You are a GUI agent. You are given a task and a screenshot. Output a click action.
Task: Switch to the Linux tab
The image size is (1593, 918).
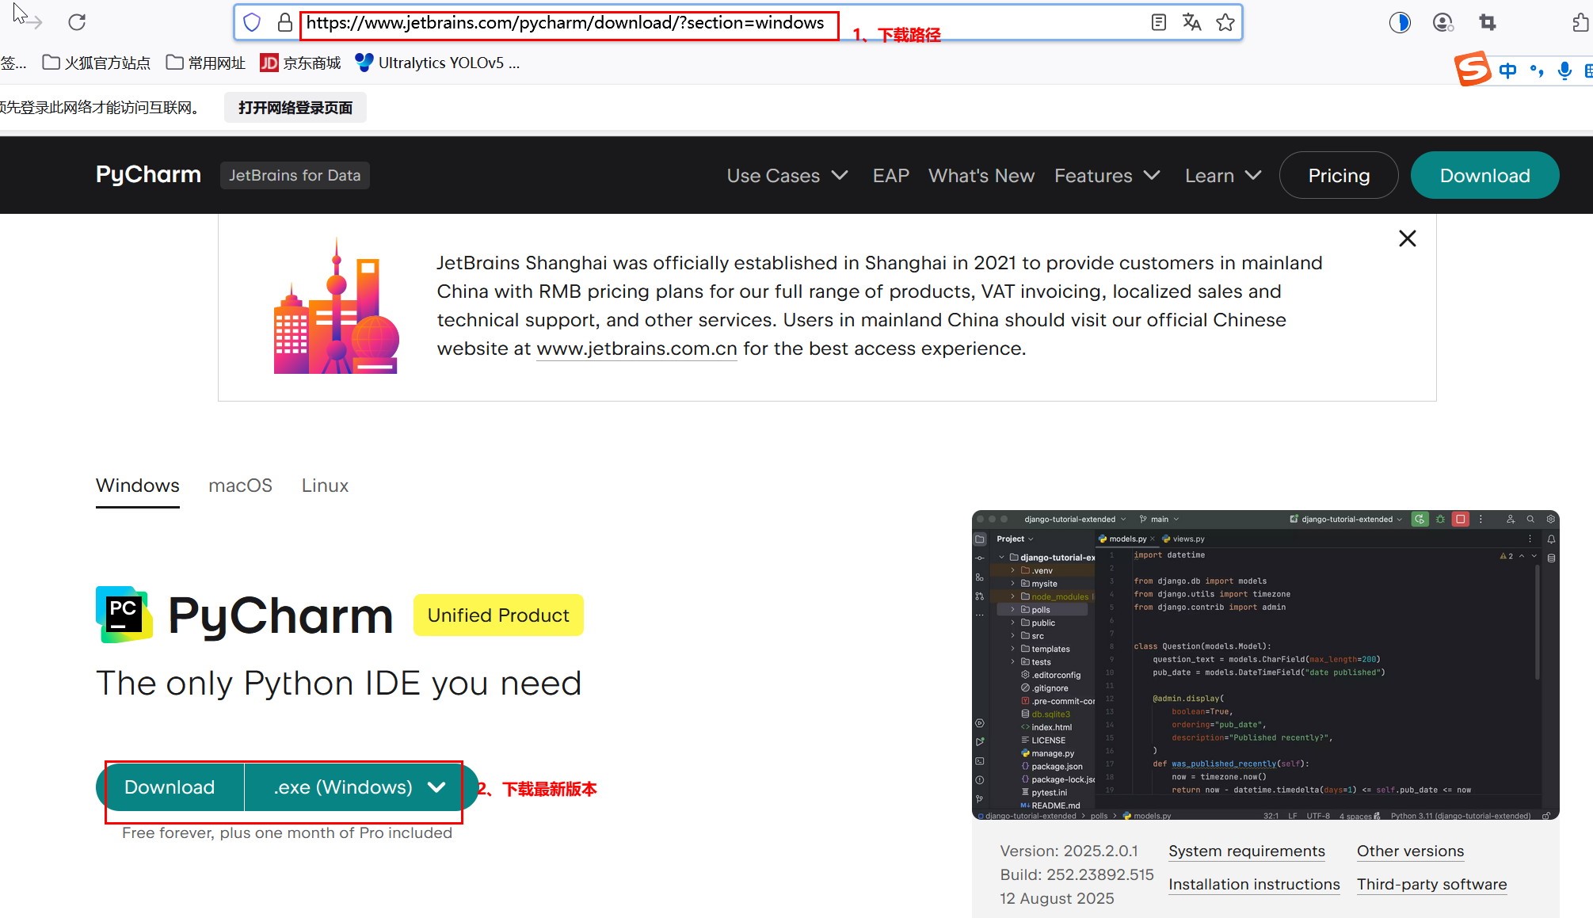coord(325,486)
